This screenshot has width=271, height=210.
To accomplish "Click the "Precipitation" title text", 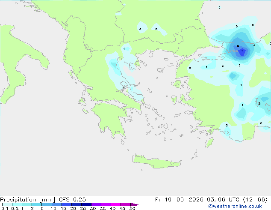I will [18, 200].
